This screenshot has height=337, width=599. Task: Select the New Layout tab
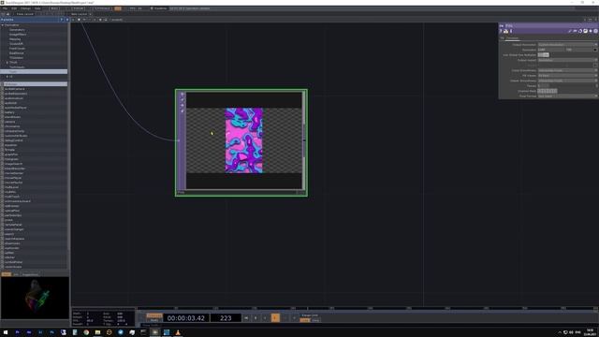click(79, 14)
